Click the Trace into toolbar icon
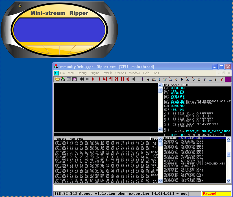 [116, 79]
